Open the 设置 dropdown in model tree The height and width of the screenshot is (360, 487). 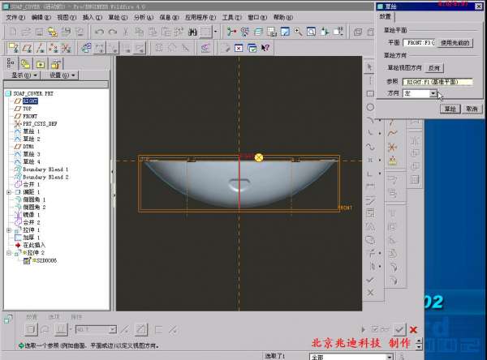(62, 75)
